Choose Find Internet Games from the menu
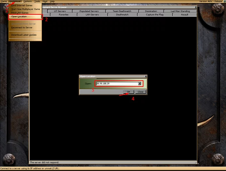 coord(22,5)
